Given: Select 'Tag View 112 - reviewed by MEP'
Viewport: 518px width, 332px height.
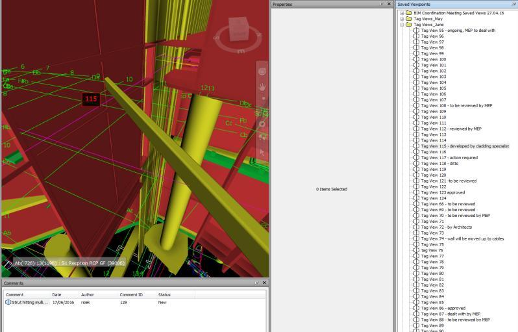Looking at the screenshot, I should point(451,129).
